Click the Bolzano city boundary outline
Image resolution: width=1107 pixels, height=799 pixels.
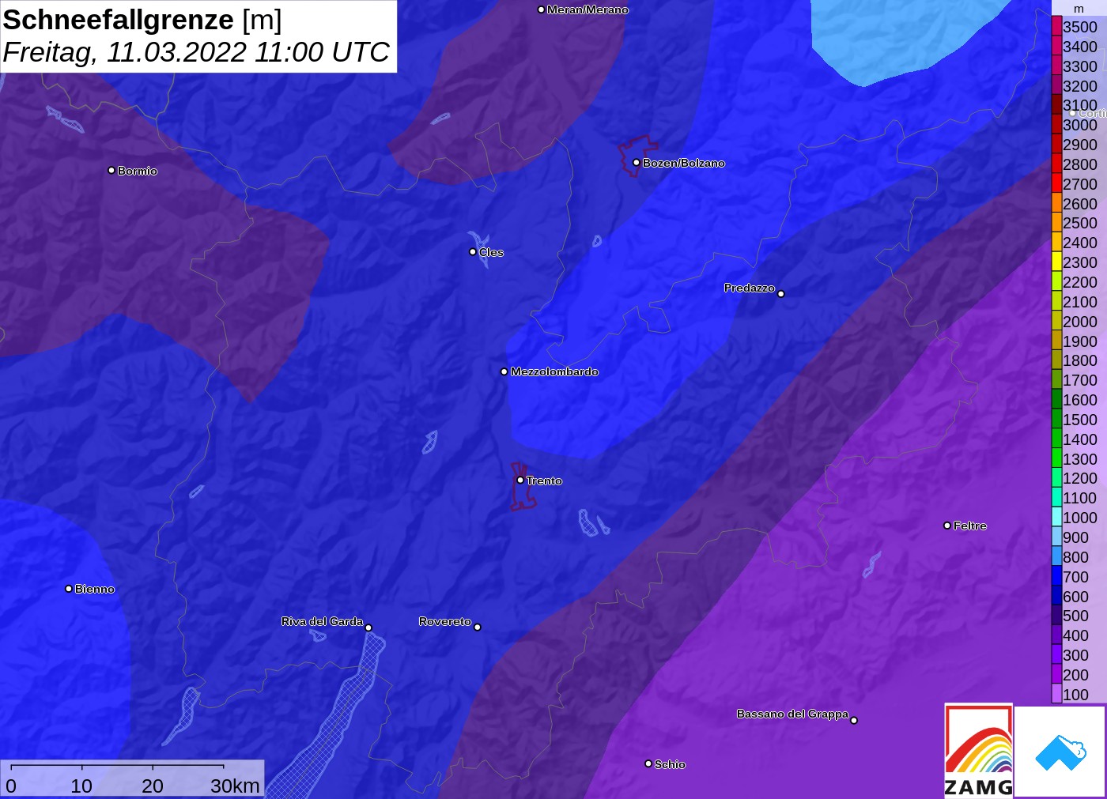tap(637, 156)
